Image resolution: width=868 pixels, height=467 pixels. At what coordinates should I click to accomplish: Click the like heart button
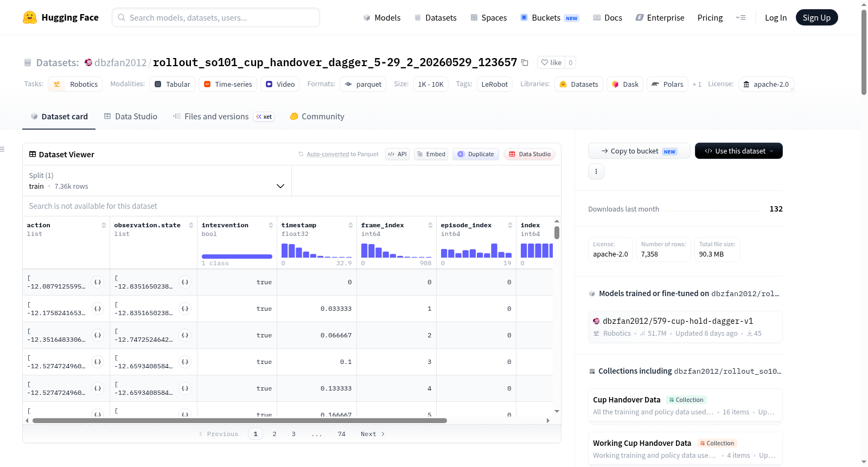click(x=551, y=62)
